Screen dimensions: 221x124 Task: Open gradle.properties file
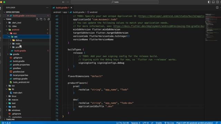click(x=21, y=65)
